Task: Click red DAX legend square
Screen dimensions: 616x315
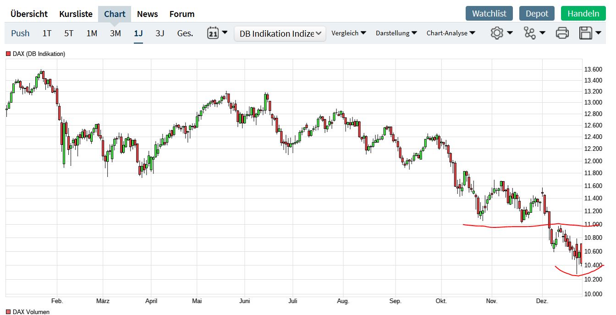Action: tap(8, 54)
